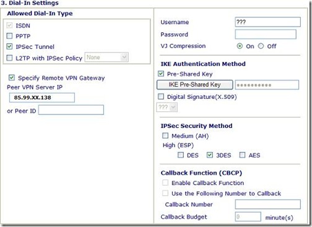Check Enable Callback Function
Image resolution: width=312 pixels, height=227 pixels.
165,182
